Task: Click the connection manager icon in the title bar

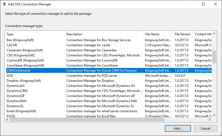Action: (4, 4)
